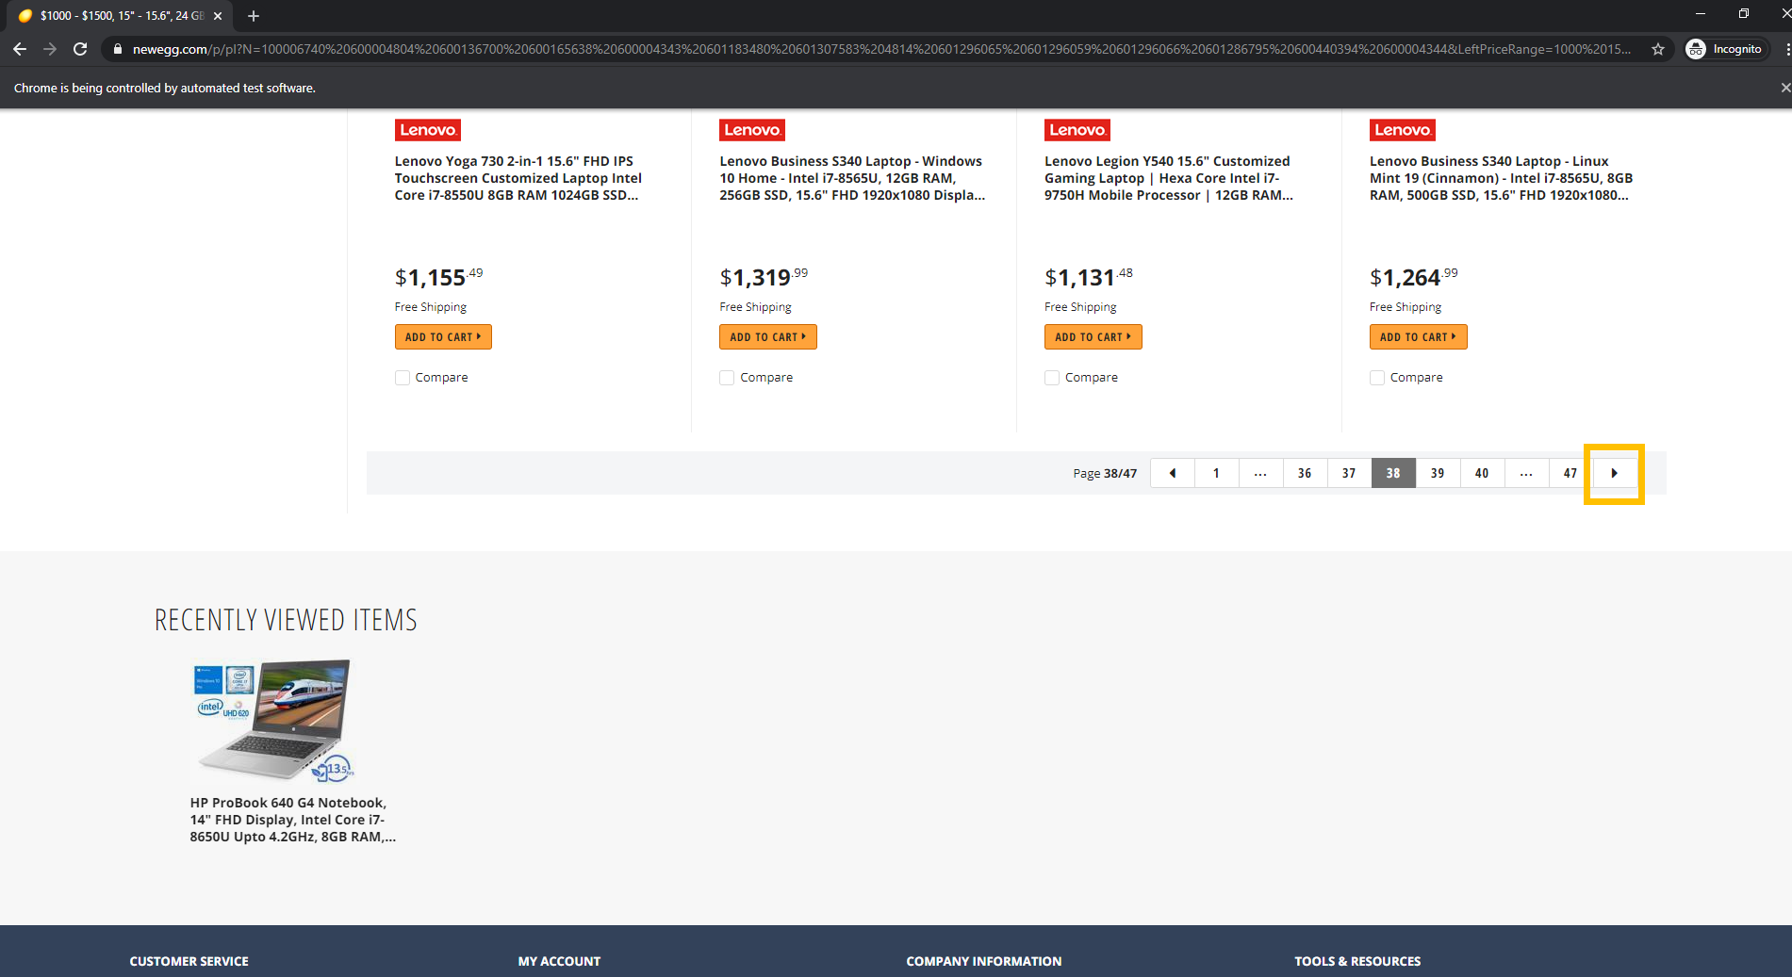Jump to results page 39
This screenshot has width=1792, height=977.
(x=1438, y=473)
